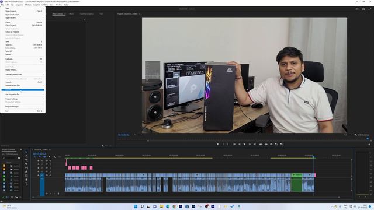Click the Program Monitor current timecode
The width and height of the screenshot is (374, 210).
[x=123, y=135]
